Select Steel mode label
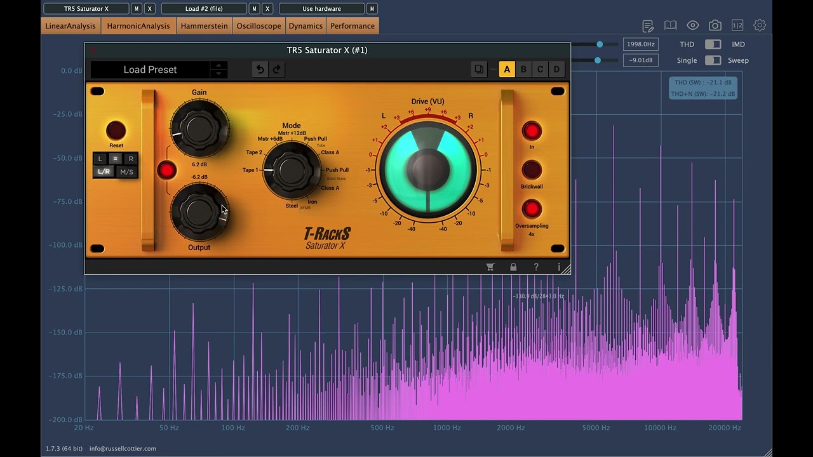This screenshot has height=457, width=813. (292, 206)
